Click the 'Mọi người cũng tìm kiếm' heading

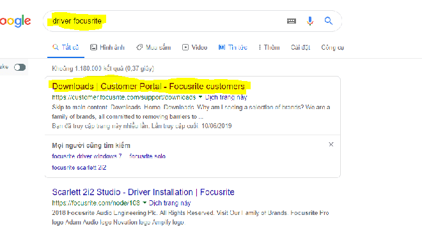pyautogui.click(x=91, y=145)
